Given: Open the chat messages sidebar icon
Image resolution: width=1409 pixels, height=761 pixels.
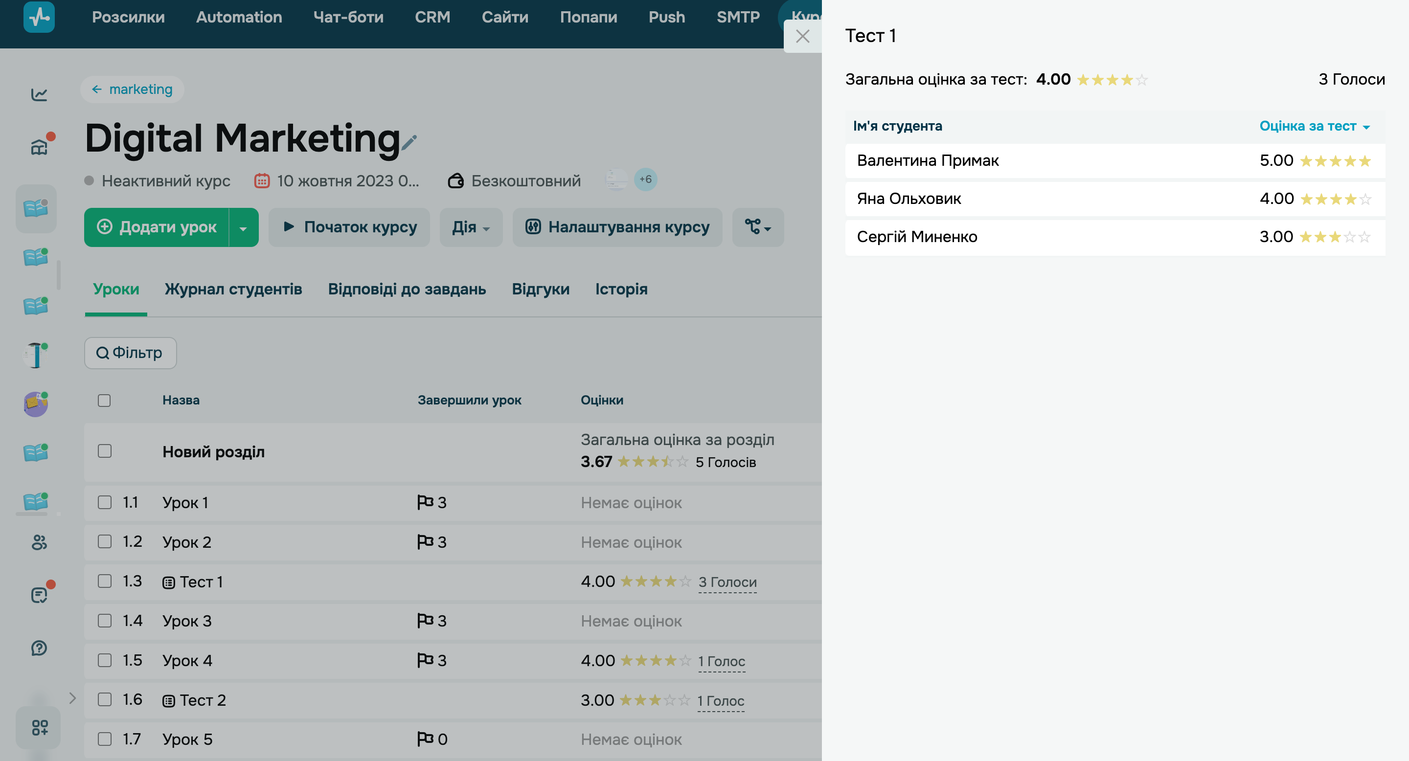Looking at the screenshot, I should coord(39,595).
